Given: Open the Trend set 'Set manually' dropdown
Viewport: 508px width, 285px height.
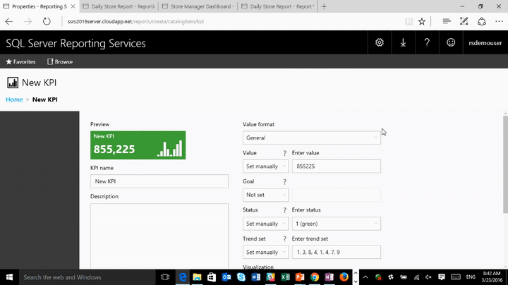Looking at the screenshot, I should [266, 253].
